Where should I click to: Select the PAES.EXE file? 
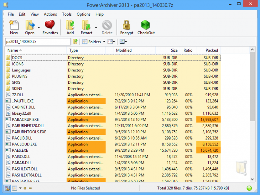pyautogui.click(x=113, y=150)
